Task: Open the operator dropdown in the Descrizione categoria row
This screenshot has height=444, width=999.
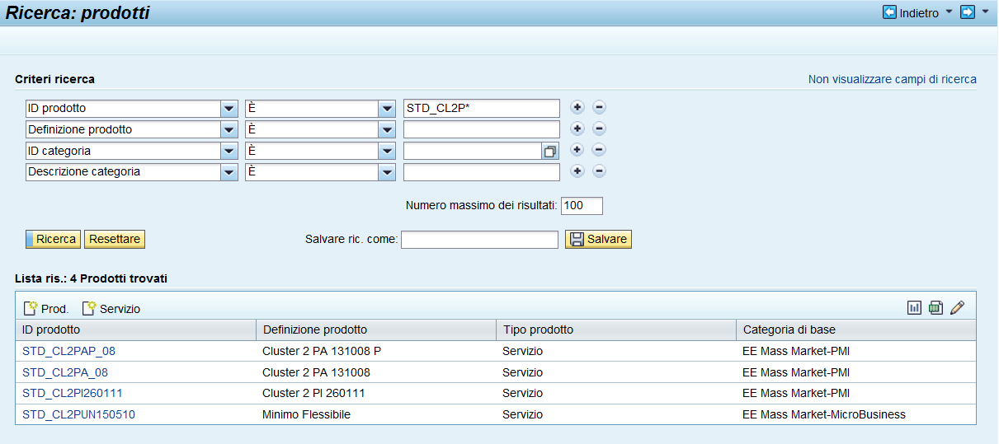Action: 387,172
